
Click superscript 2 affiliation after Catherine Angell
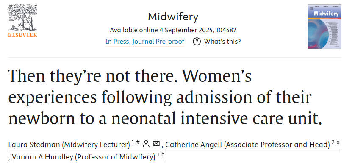pyautogui.click(x=333, y=142)
